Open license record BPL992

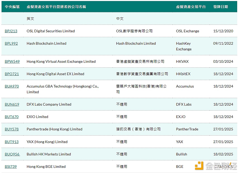(x=11, y=44)
